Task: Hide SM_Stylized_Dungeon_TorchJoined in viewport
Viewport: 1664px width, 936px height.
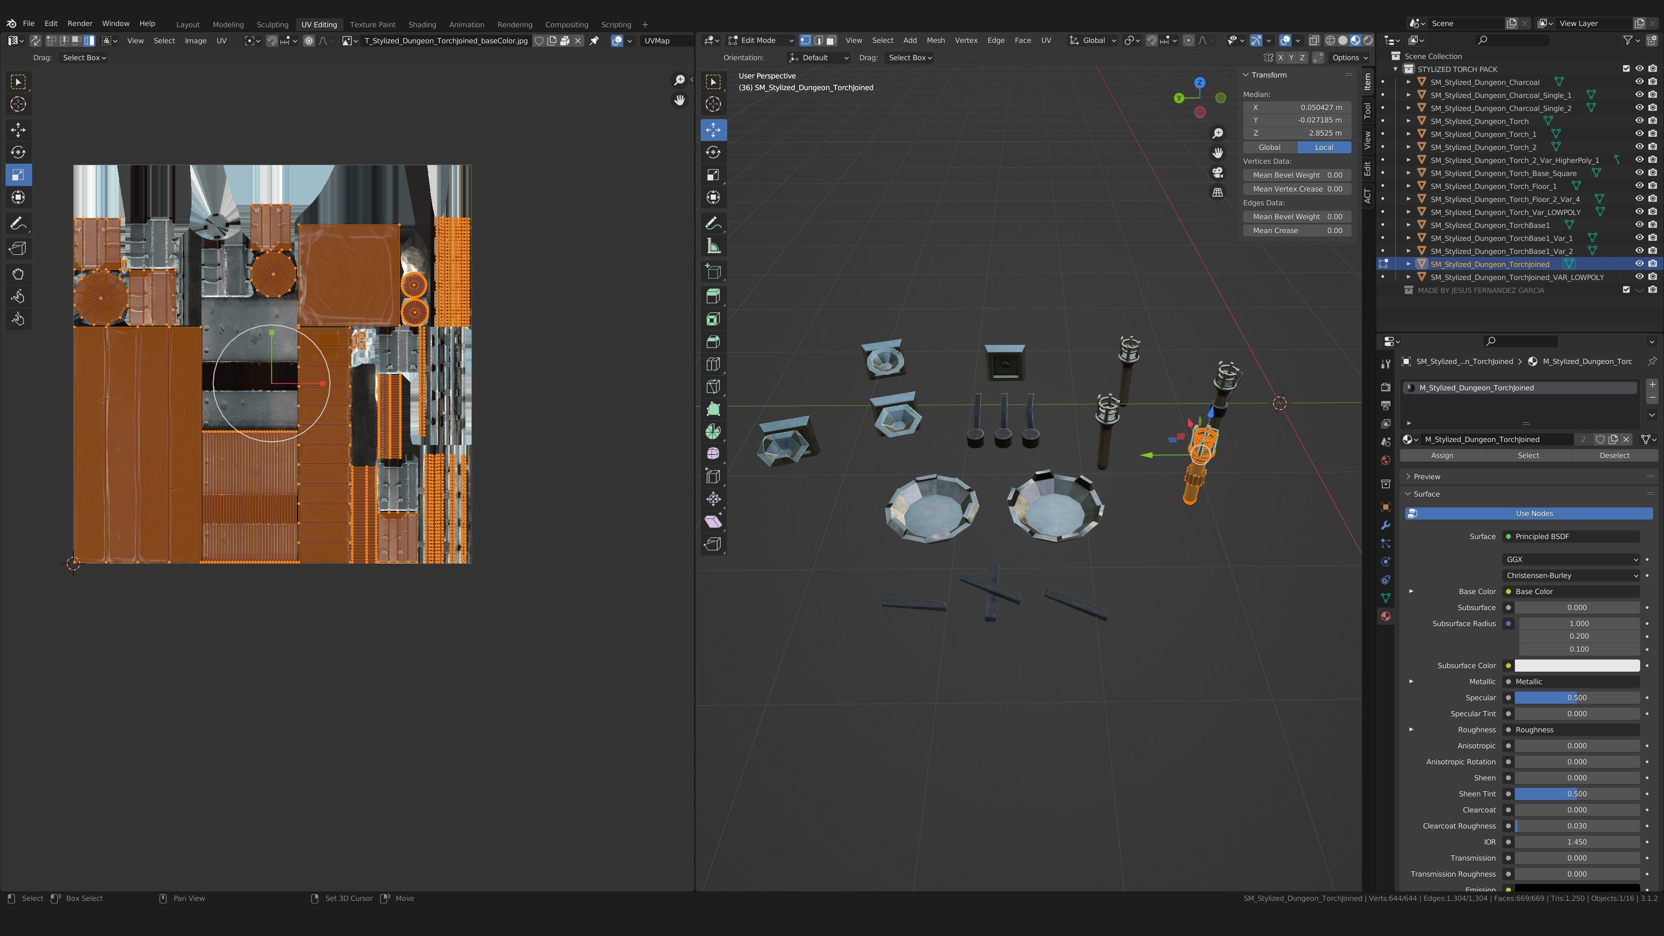Action: [1639, 263]
